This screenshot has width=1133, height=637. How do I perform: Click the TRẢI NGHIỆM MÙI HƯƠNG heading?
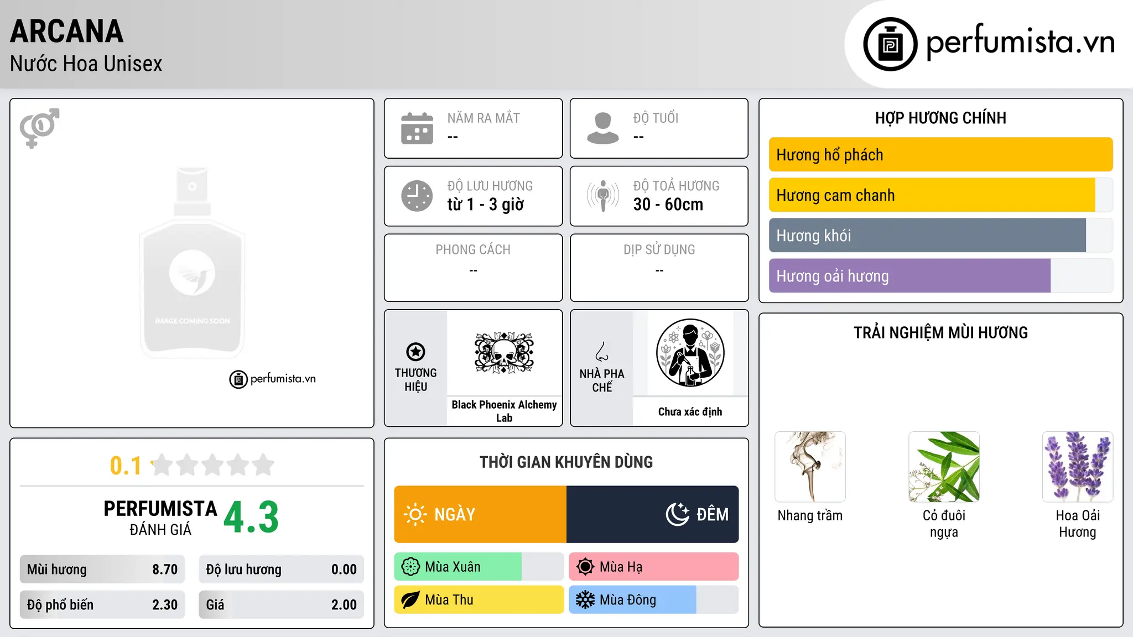tap(940, 333)
